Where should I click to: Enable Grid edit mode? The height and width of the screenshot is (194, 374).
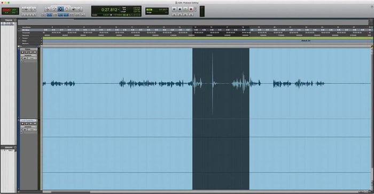click(x=14, y=12)
